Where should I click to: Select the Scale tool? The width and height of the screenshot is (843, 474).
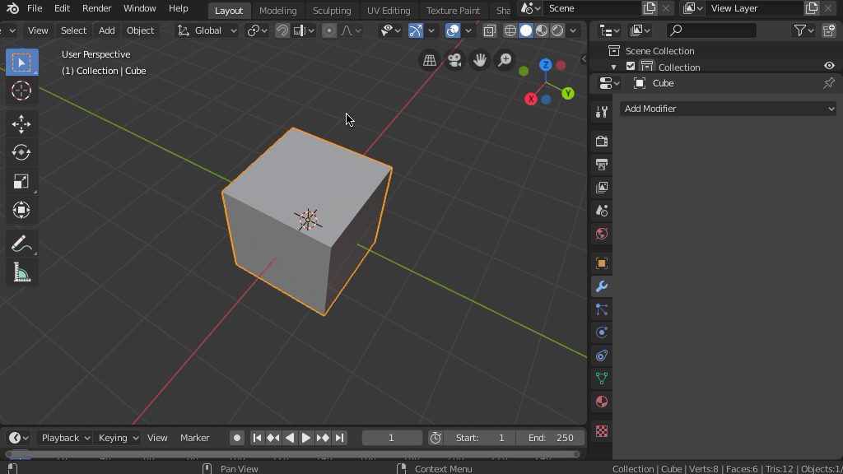click(21, 182)
